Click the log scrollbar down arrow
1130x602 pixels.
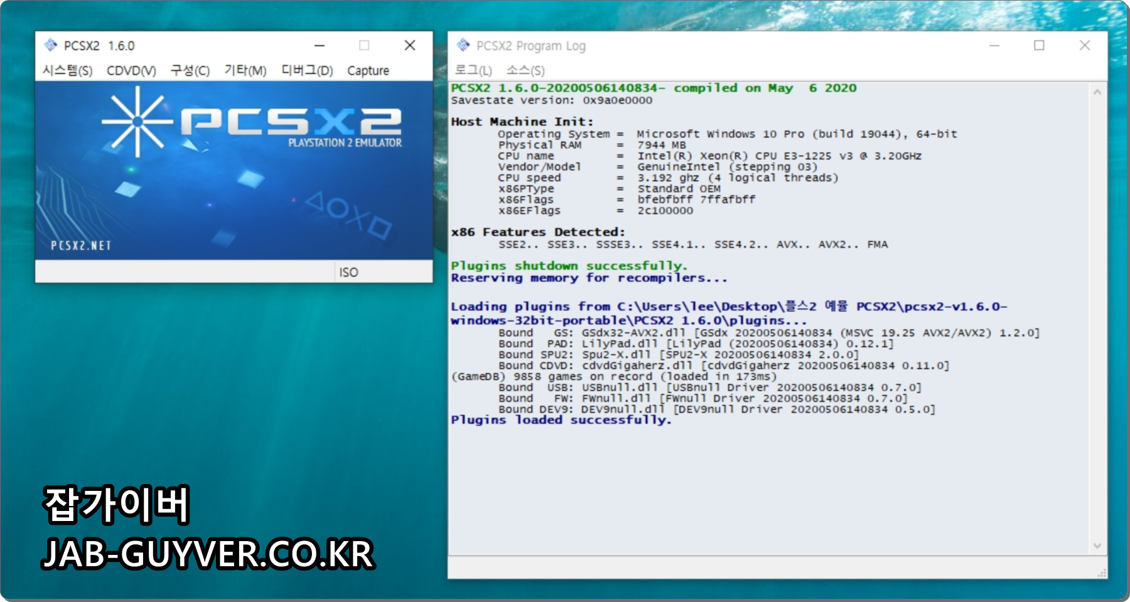click(x=1097, y=546)
